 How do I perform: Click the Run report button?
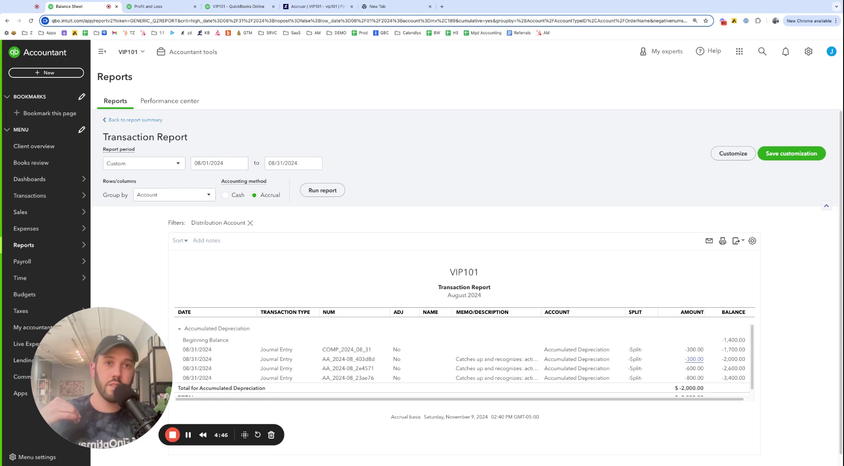pos(322,190)
